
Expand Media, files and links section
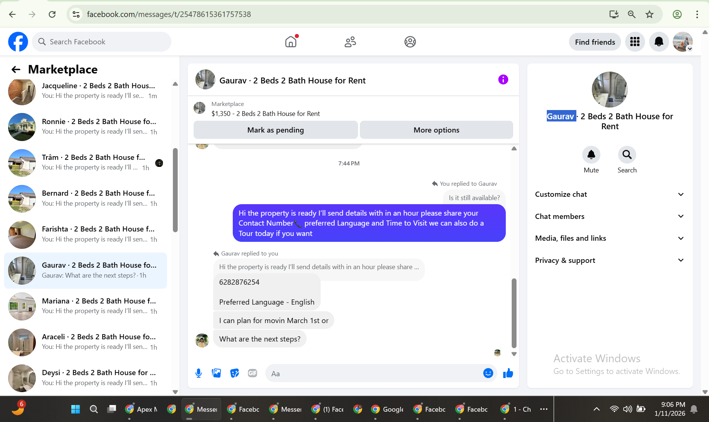(x=610, y=238)
